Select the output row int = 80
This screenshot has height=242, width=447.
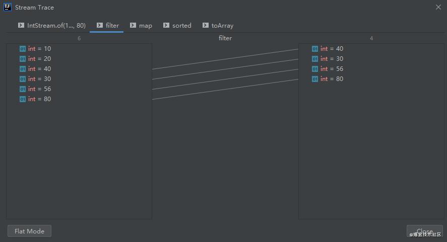[371, 79]
